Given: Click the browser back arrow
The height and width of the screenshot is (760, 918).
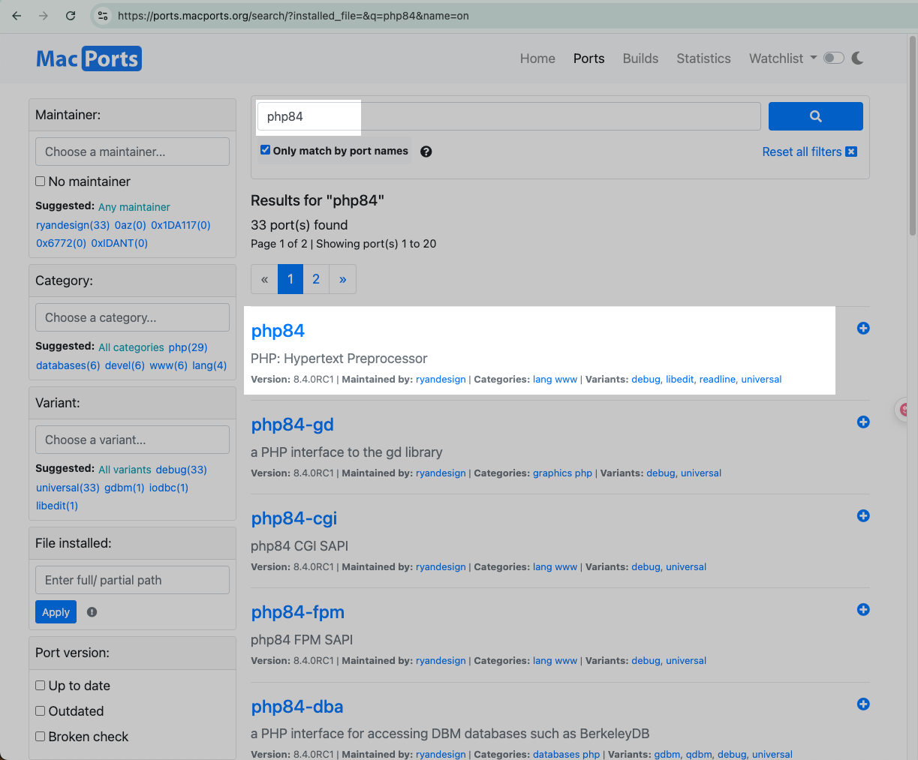Looking at the screenshot, I should tap(17, 16).
